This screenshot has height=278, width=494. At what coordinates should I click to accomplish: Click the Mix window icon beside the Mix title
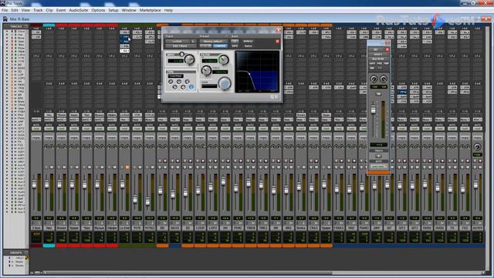(5, 19)
